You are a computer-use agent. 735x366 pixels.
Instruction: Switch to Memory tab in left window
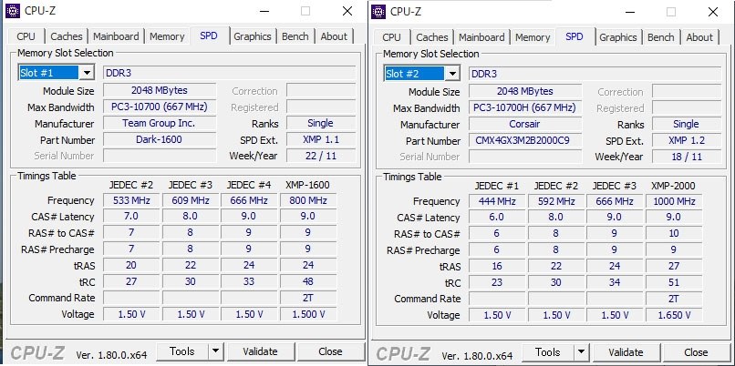click(x=167, y=36)
